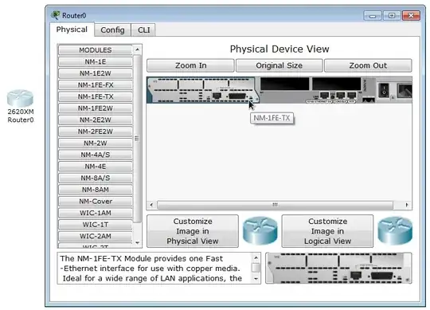This screenshot has height=310, width=430.
Task: Click the description box scroll down arrow
Action: point(256,279)
